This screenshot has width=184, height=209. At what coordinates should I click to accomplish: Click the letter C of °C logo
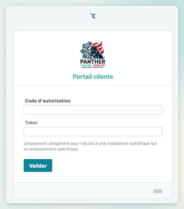94,16
